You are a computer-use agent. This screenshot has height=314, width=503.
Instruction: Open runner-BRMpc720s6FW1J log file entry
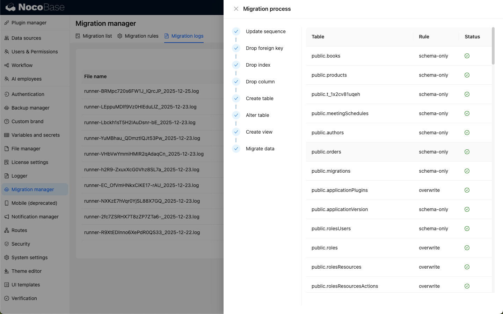[141, 91]
